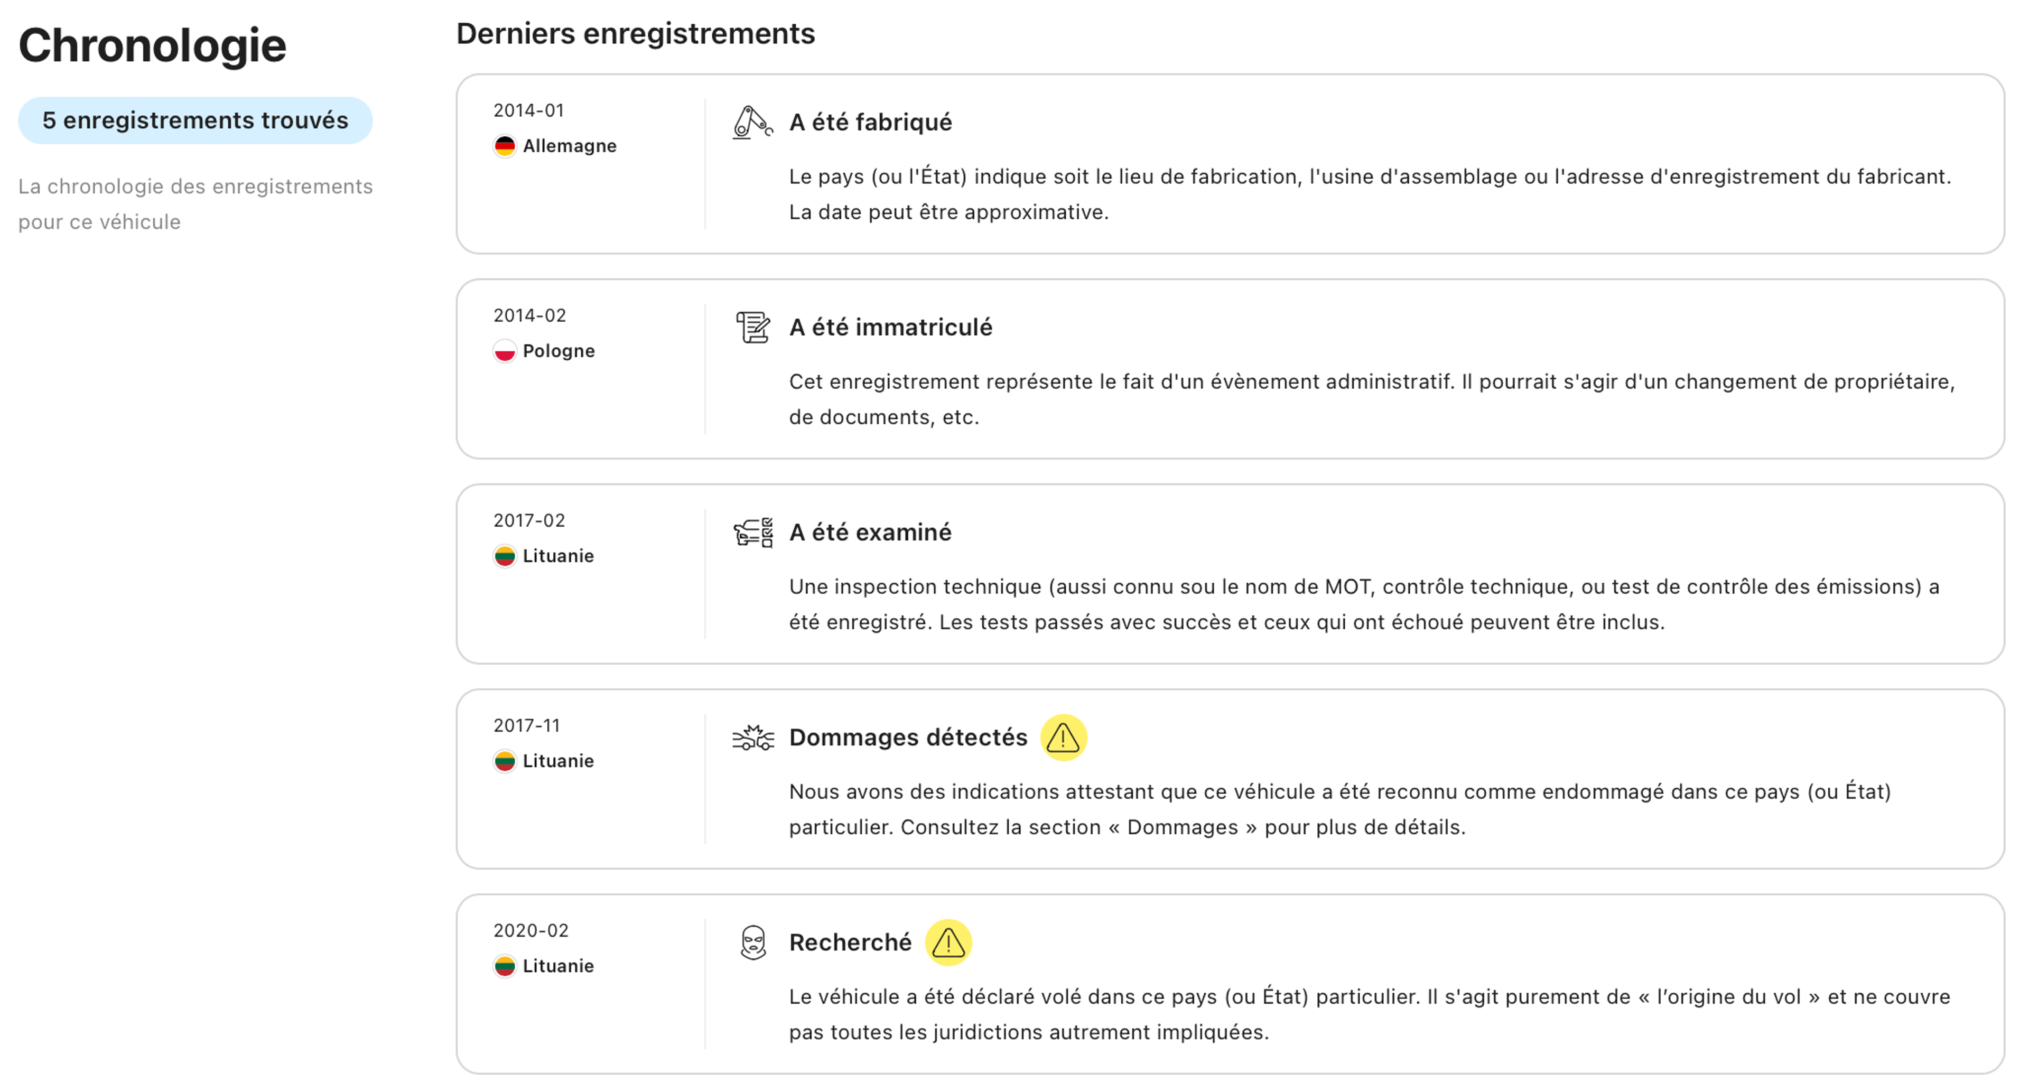
Task: Click the 2014-01 date label
Action: [x=528, y=111]
